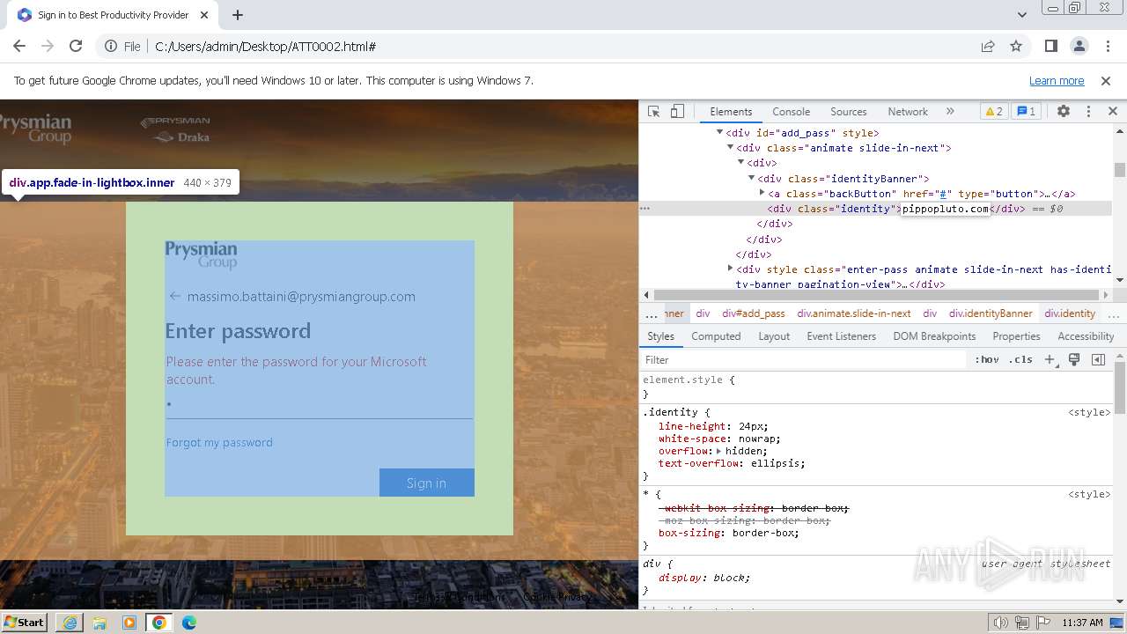The height and width of the screenshot is (634, 1127).
Task: Click the new style rule plus icon
Action: (x=1050, y=359)
